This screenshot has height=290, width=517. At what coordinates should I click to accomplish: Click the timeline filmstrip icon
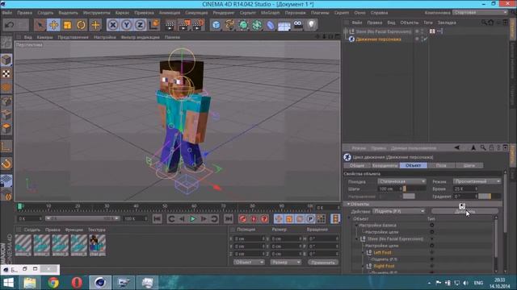coord(335,218)
